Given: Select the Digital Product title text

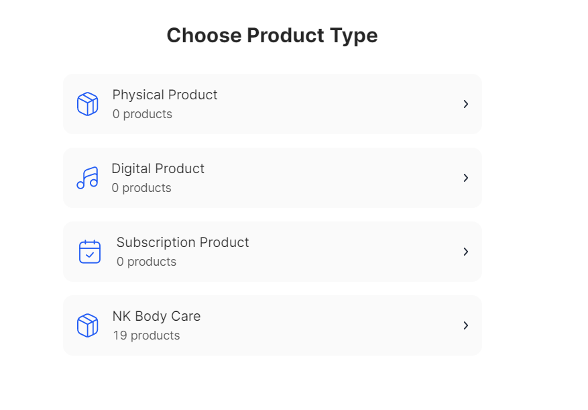Looking at the screenshot, I should (x=158, y=168).
